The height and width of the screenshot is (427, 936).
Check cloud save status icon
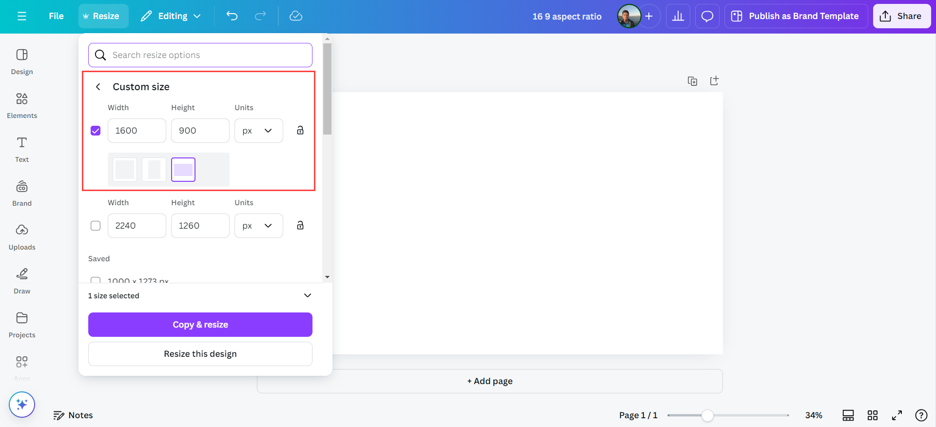pos(296,16)
